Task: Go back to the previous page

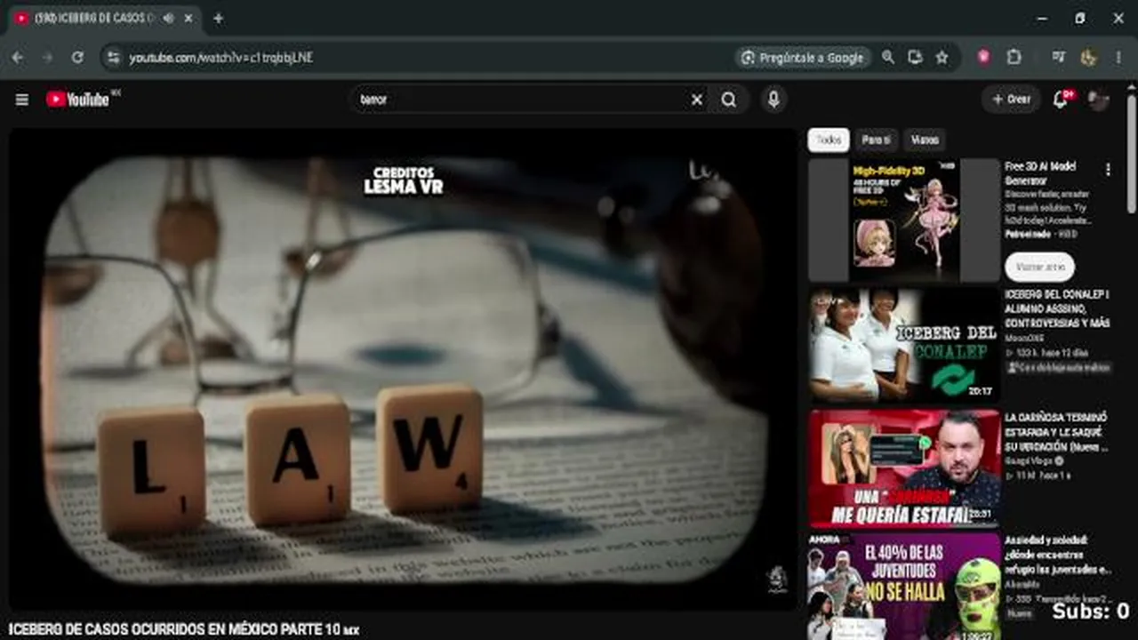Action: [18, 57]
